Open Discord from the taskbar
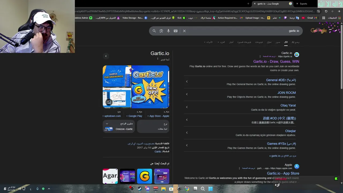This screenshot has width=343, height=193. [148, 189]
